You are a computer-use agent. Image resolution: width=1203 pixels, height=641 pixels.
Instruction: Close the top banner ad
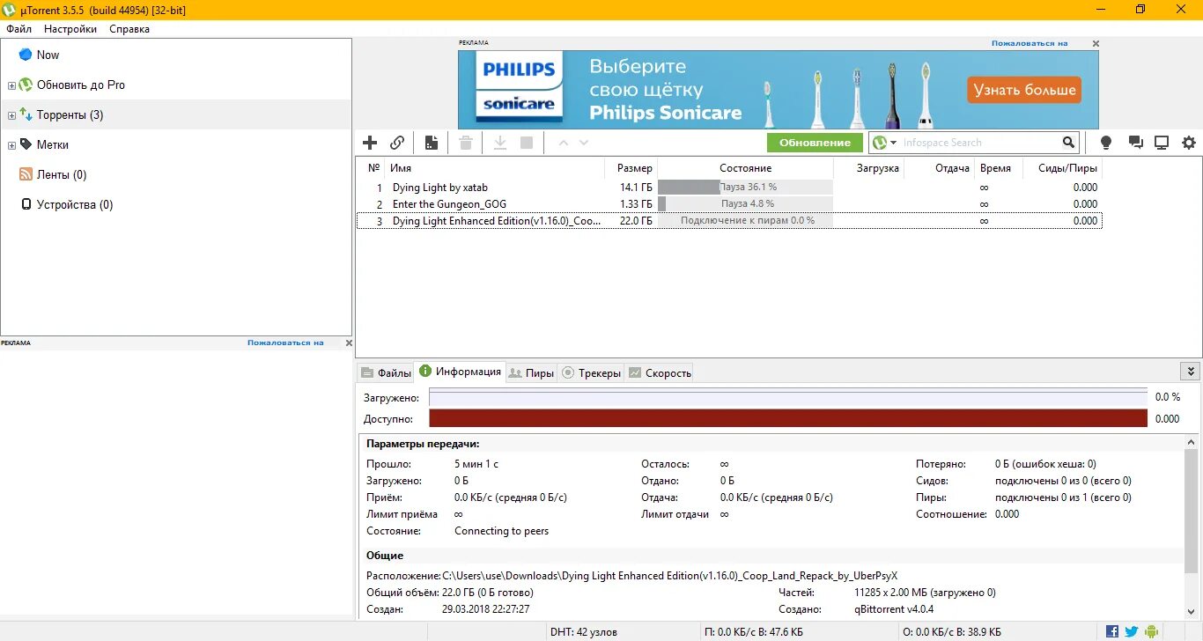(1096, 43)
